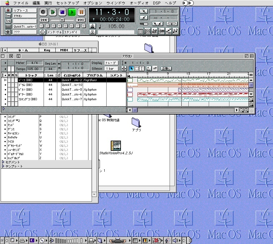Open the アプリ folder on desktop

[136, 122]
